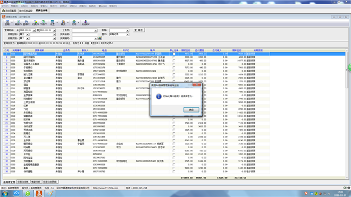Switch to the 货商往来明细 bottom tab
The width and height of the screenshot is (351, 197).
click(50, 182)
